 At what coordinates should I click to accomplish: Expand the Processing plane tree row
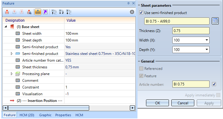pos(12,74)
